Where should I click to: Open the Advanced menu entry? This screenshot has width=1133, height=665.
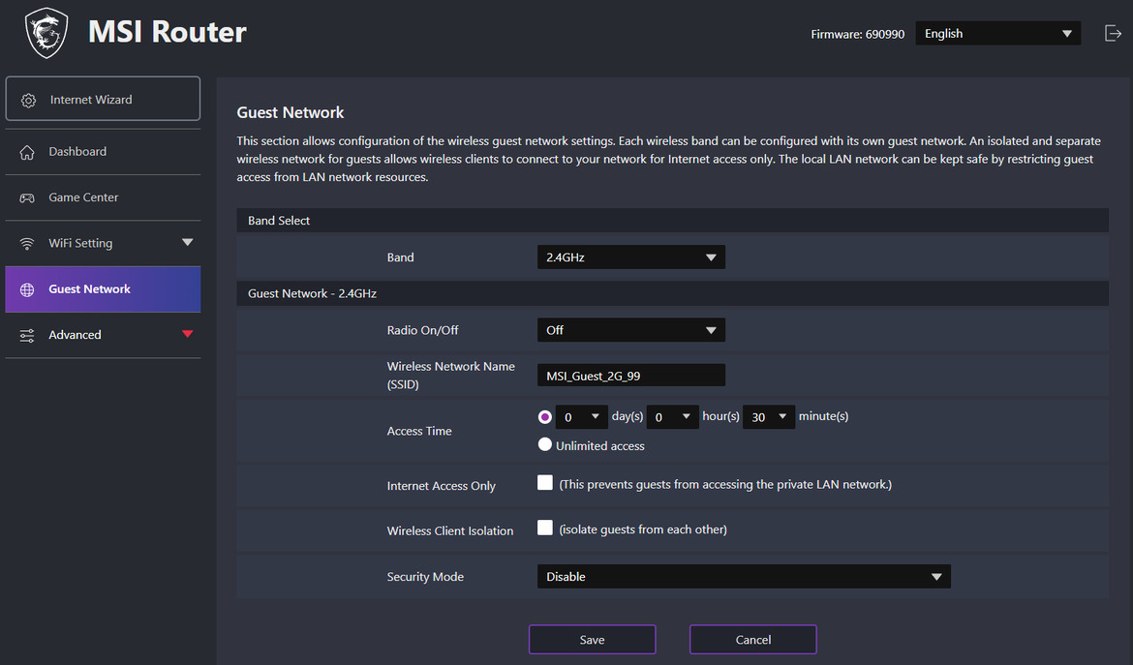point(103,334)
